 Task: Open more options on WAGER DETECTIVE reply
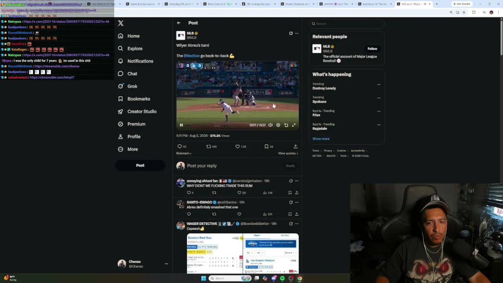297,224
